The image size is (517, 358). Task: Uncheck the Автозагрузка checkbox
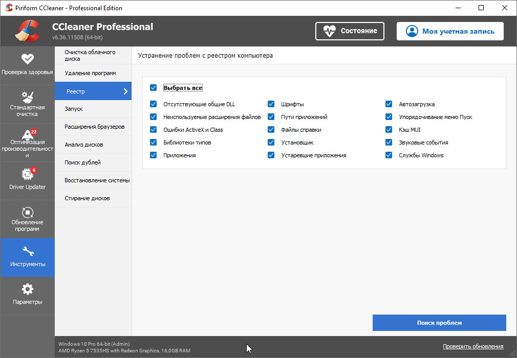click(x=389, y=104)
